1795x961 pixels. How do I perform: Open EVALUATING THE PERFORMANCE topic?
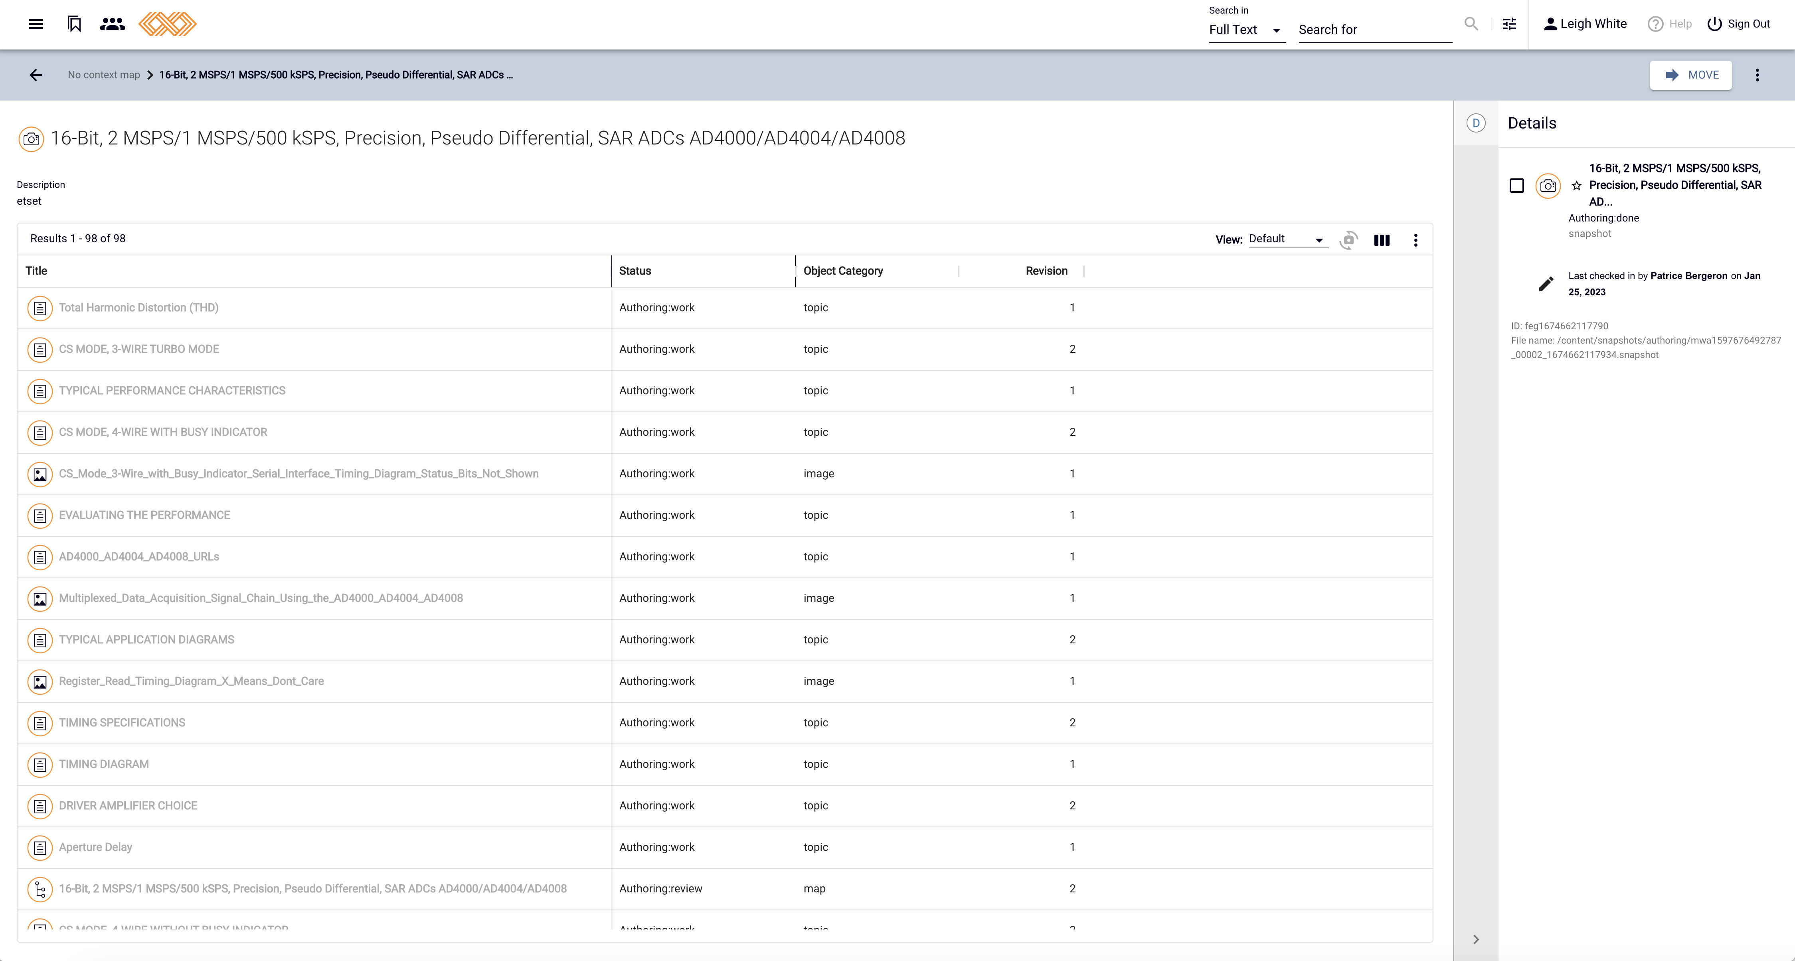[x=144, y=515]
